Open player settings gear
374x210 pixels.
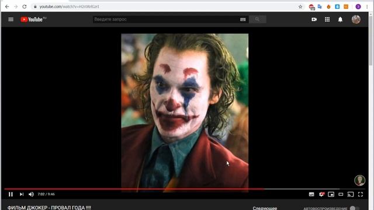click(x=321, y=194)
